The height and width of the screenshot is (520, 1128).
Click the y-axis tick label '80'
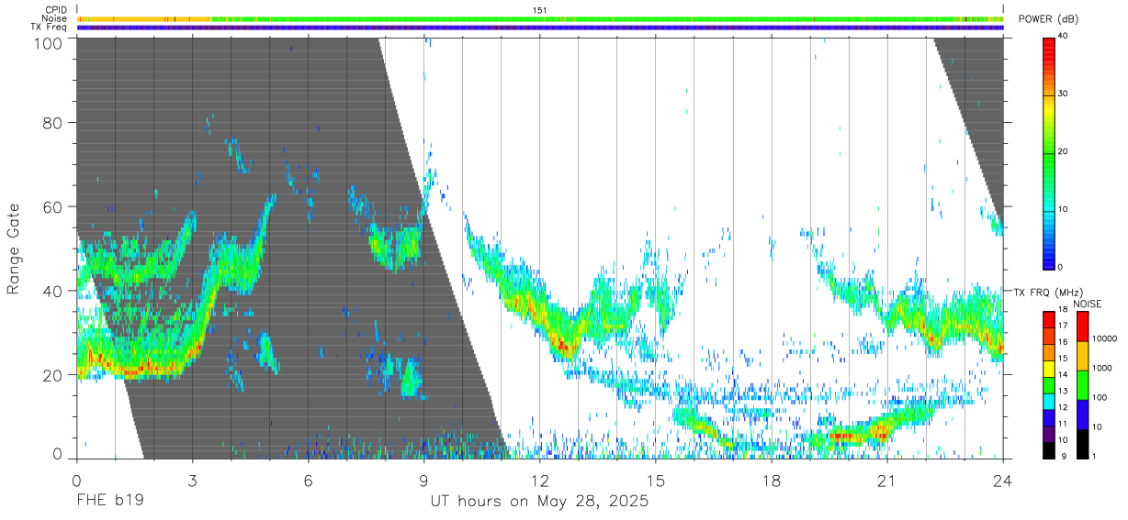53,122
